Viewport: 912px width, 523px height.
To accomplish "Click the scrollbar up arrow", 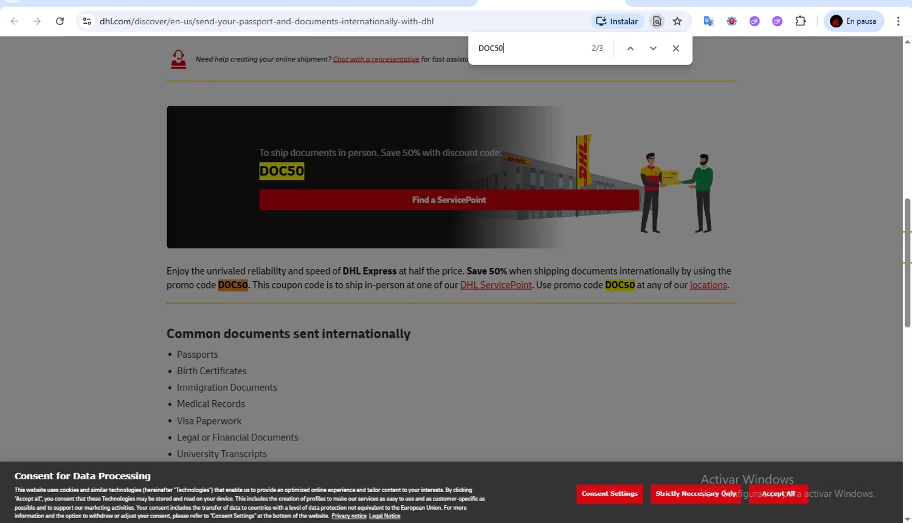I will [907, 41].
